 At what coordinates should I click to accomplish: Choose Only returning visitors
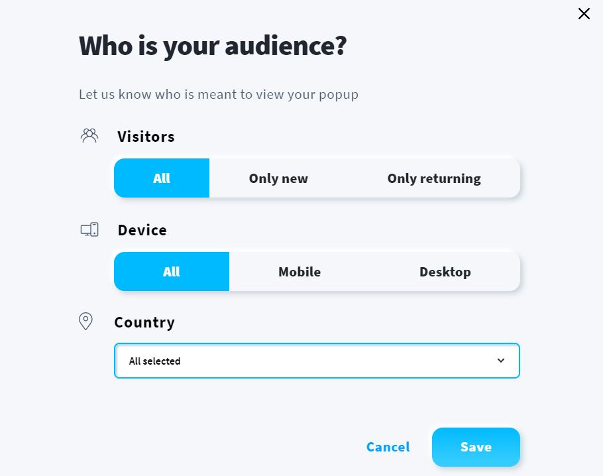pyautogui.click(x=434, y=178)
